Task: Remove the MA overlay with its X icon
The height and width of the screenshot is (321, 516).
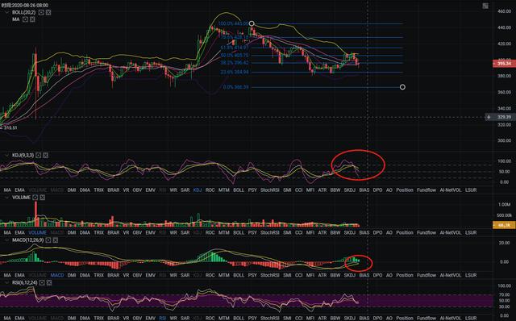Action: point(32,19)
